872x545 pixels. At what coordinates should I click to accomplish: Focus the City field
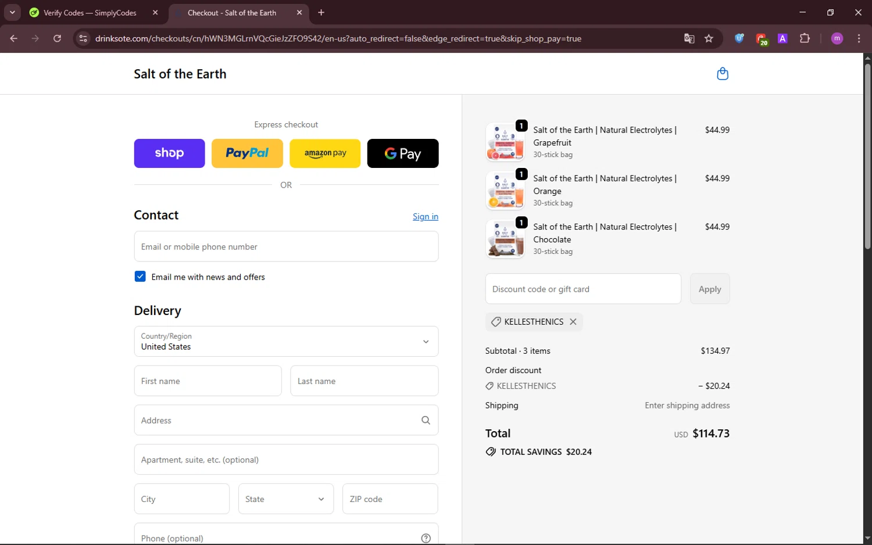[x=182, y=499]
